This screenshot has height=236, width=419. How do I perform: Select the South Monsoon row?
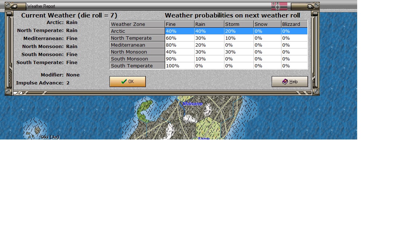(x=137, y=59)
